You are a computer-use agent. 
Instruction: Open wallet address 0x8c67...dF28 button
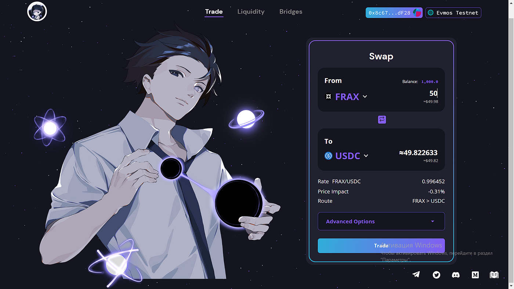click(x=394, y=12)
